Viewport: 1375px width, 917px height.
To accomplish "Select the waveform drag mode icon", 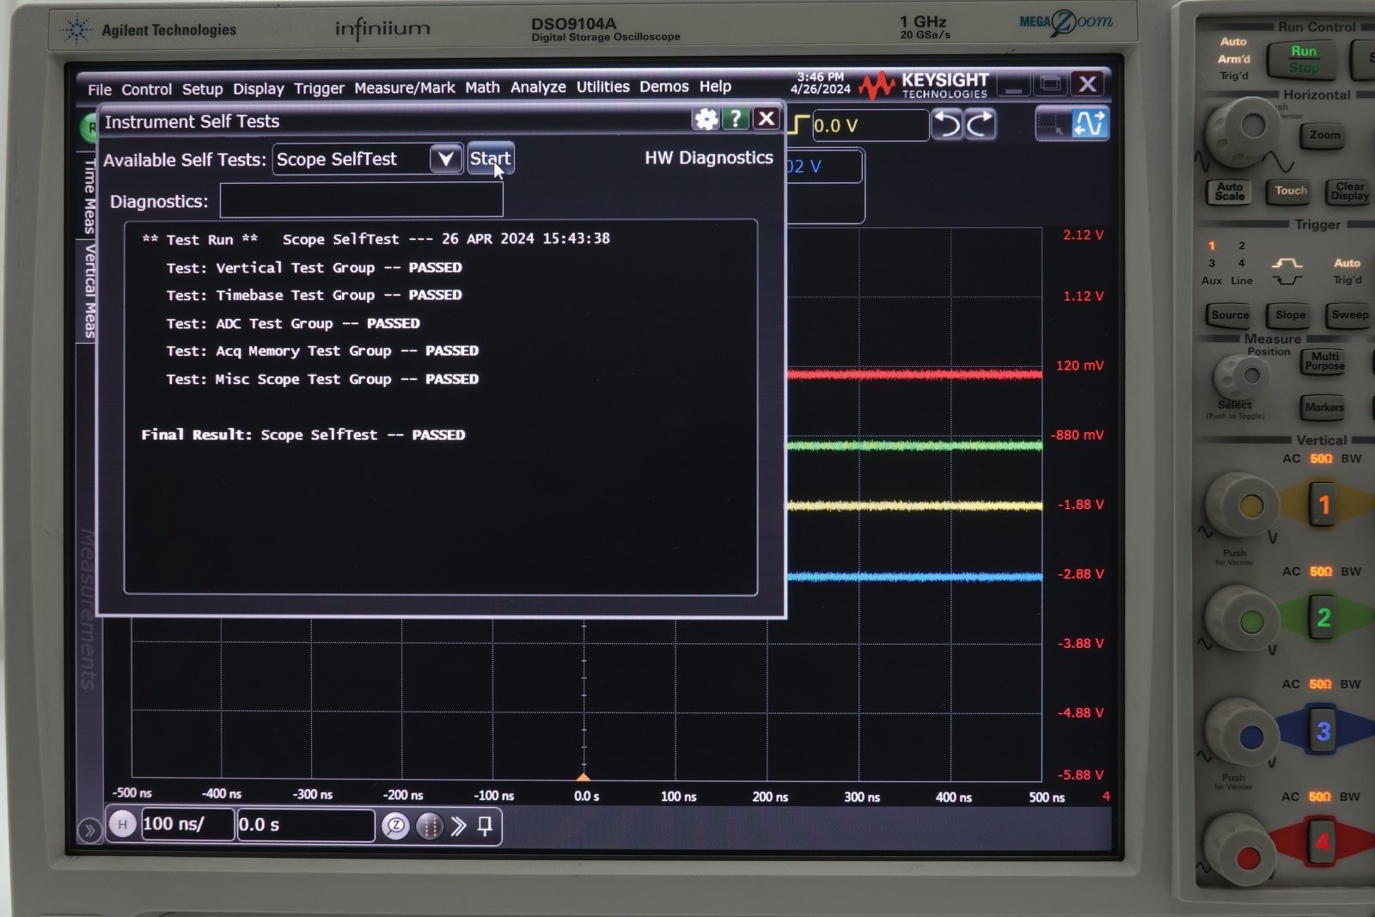I will (1090, 124).
